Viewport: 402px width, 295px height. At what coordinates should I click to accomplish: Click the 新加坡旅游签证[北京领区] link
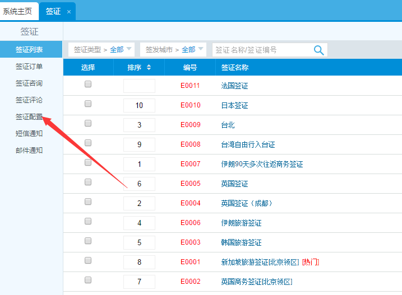pos(261,262)
